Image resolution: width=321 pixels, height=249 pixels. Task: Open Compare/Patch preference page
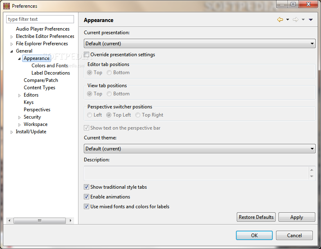tap(41, 80)
